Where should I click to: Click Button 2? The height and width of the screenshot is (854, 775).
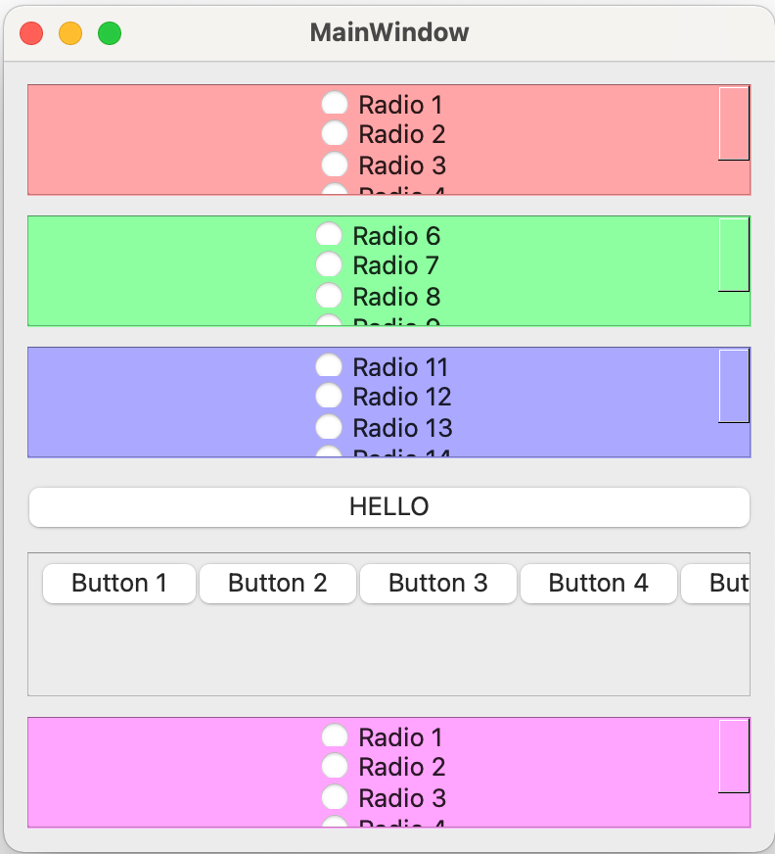click(x=278, y=583)
